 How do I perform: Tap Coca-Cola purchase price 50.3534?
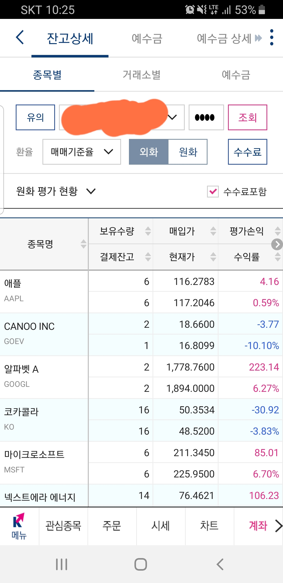pos(197,410)
